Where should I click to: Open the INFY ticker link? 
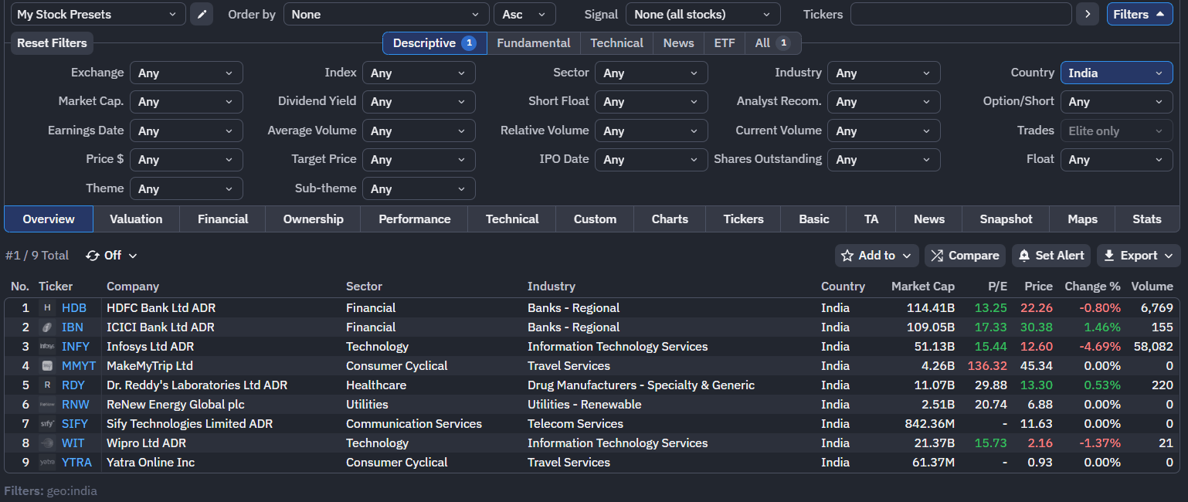pyautogui.click(x=76, y=347)
